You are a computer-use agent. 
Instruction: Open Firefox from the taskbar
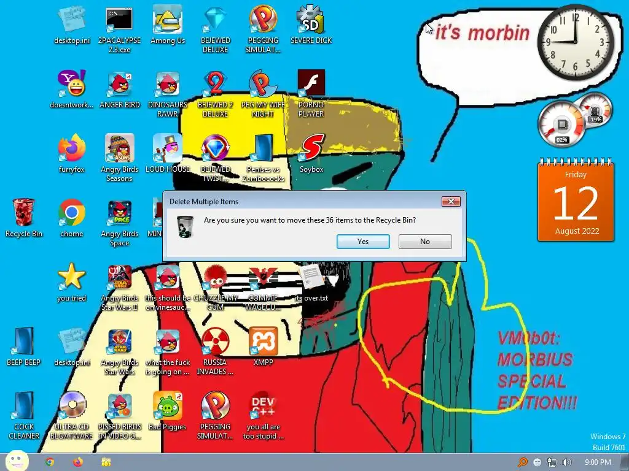(x=78, y=462)
